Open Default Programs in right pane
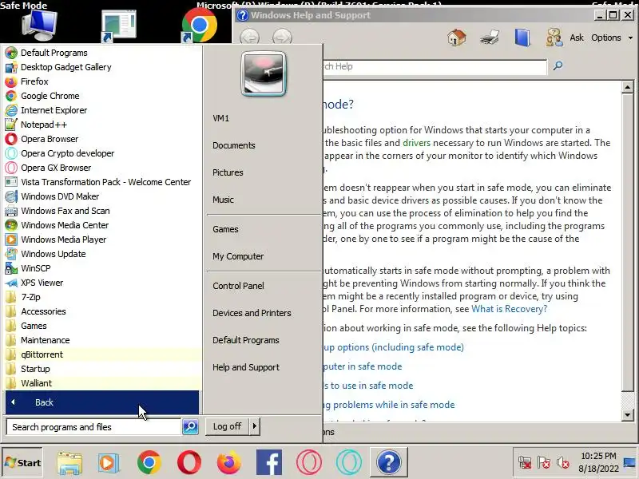Image resolution: width=639 pixels, height=479 pixels. tap(246, 340)
